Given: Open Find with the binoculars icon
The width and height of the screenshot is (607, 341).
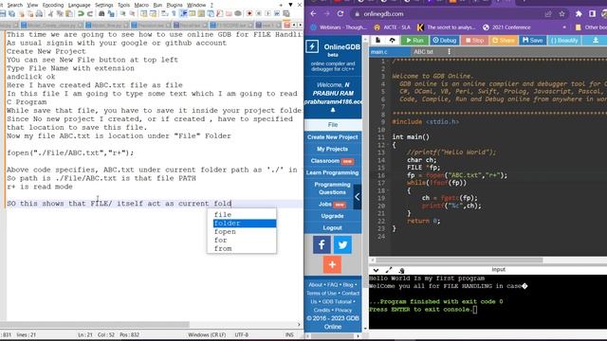Looking at the screenshot, I should (101, 13).
